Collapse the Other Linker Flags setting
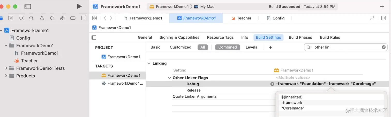The width and height of the screenshot is (391, 117). coord(169,78)
